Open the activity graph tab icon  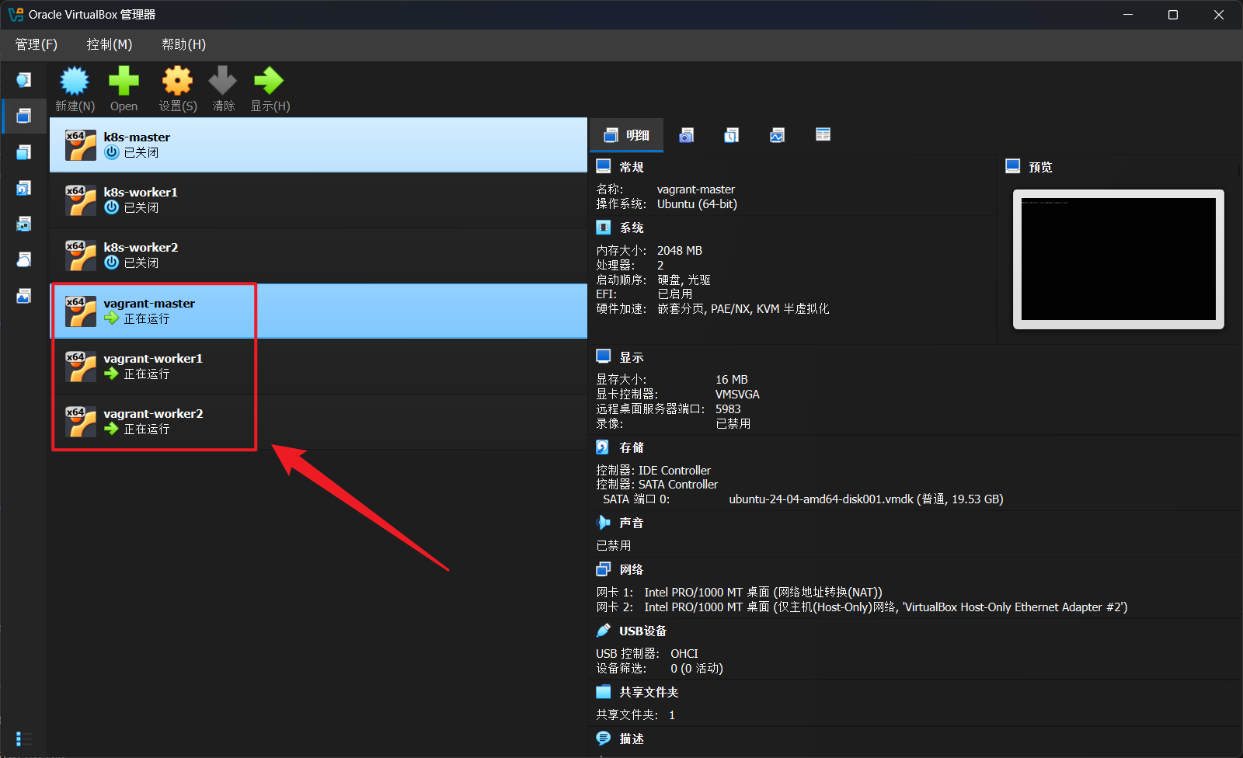point(777,135)
